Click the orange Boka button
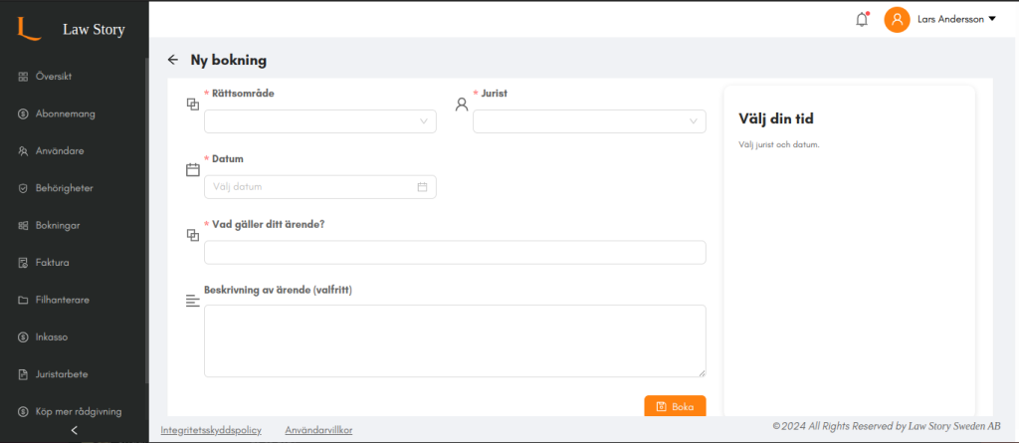 point(676,406)
